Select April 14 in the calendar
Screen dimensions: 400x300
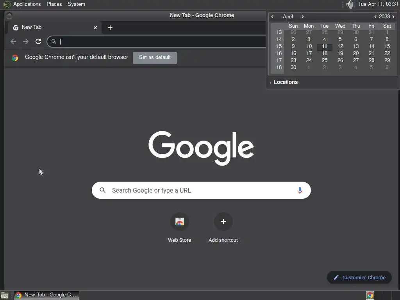click(x=371, y=46)
